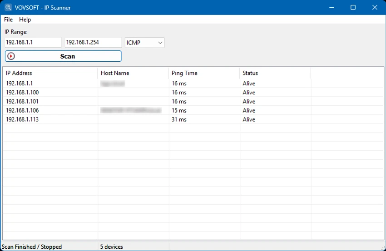386x251 pixels.
Task: Click blurred host name of 192.168.1.106
Action: 131,110
